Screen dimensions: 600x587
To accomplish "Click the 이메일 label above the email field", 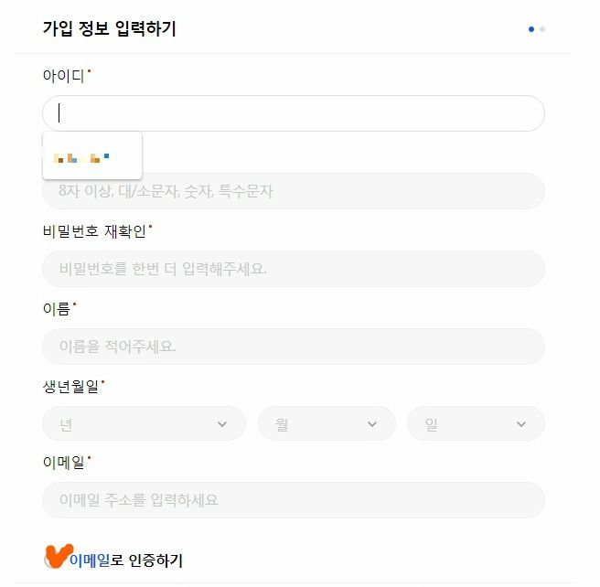I will click(x=63, y=463).
